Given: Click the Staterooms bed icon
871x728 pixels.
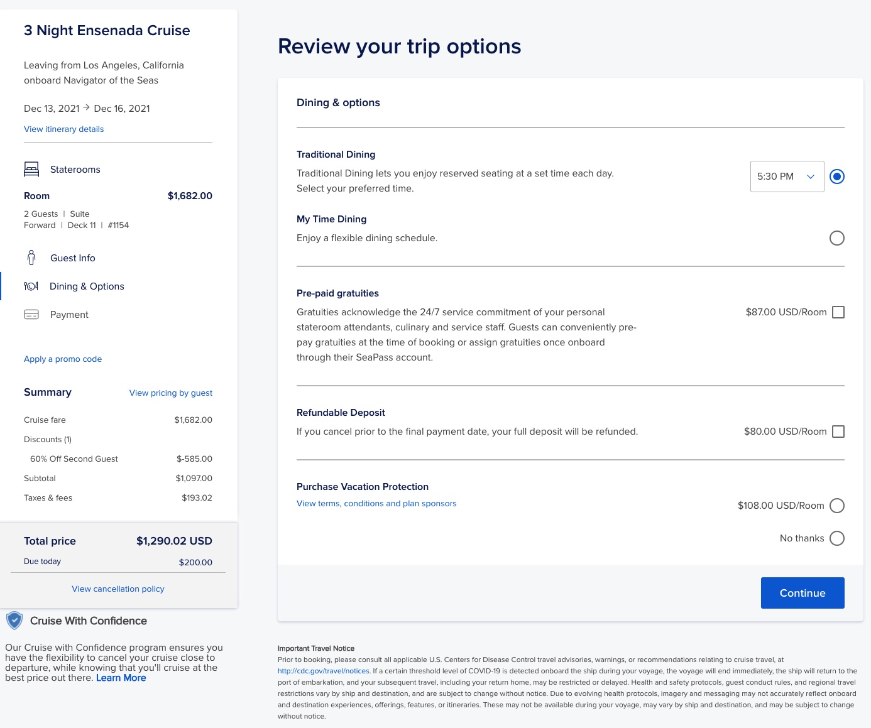Looking at the screenshot, I should pos(31,169).
